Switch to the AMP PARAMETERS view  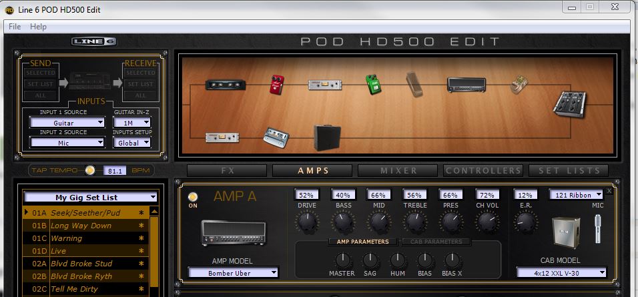tap(362, 242)
